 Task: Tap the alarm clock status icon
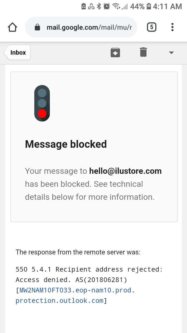coord(106,6)
